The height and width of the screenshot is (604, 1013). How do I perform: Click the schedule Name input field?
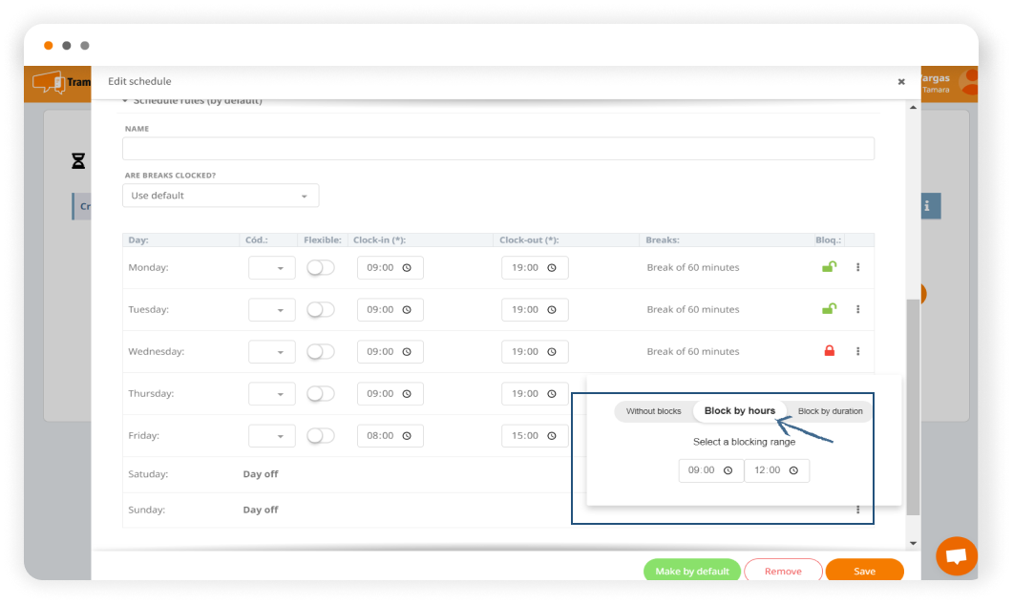pyautogui.click(x=497, y=149)
